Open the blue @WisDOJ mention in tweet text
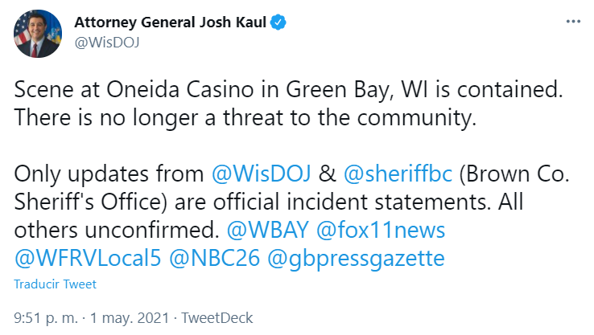The height and width of the screenshot is (335, 594). pyautogui.click(x=259, y=172)
